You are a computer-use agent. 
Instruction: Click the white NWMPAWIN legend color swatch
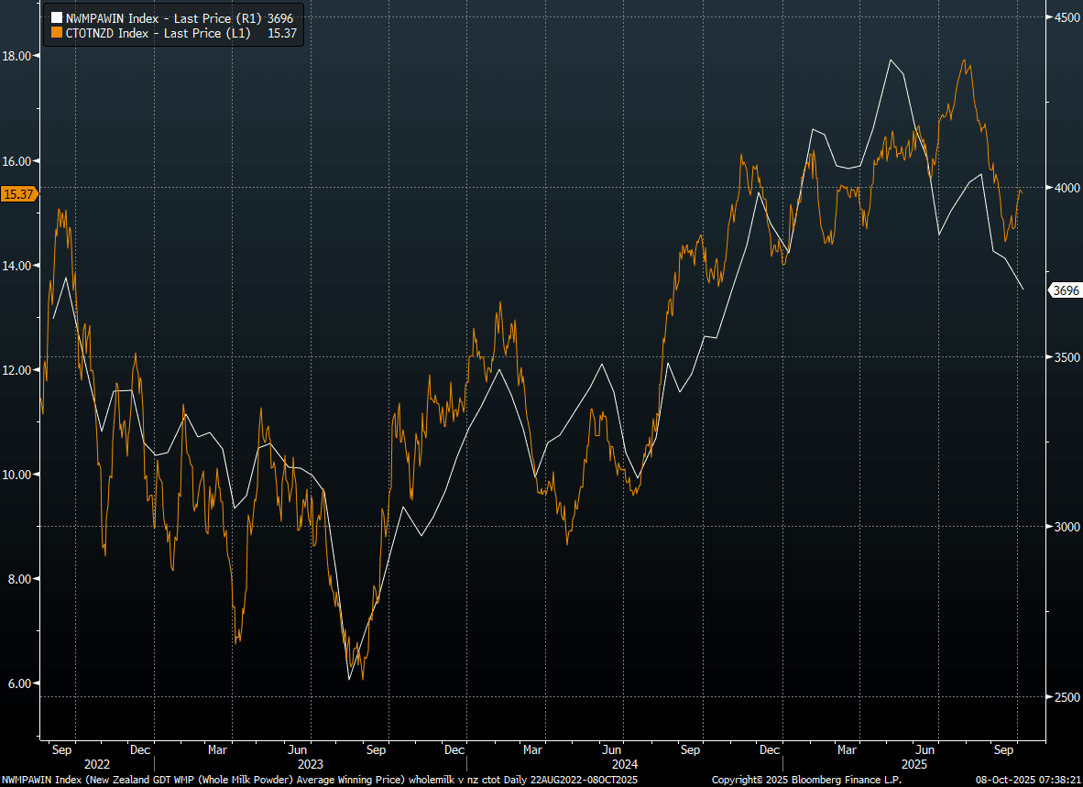click(56, 17)
